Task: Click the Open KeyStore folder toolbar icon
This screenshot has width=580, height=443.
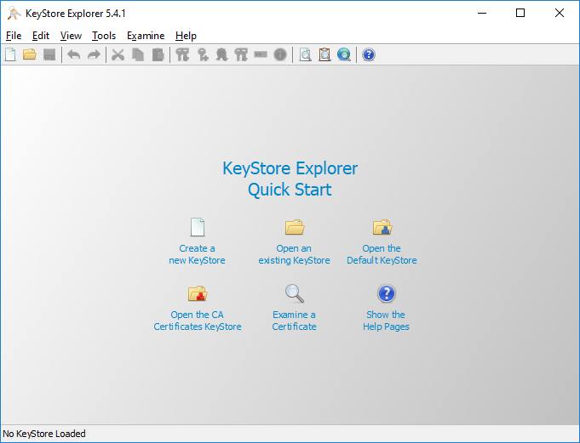Action: click(30, 54)
